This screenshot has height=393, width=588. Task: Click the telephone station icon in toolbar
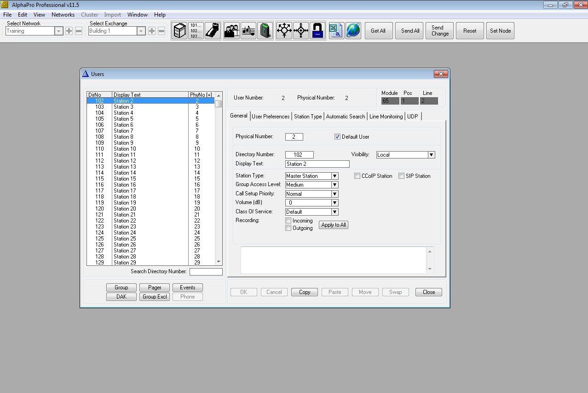(213, 31)
